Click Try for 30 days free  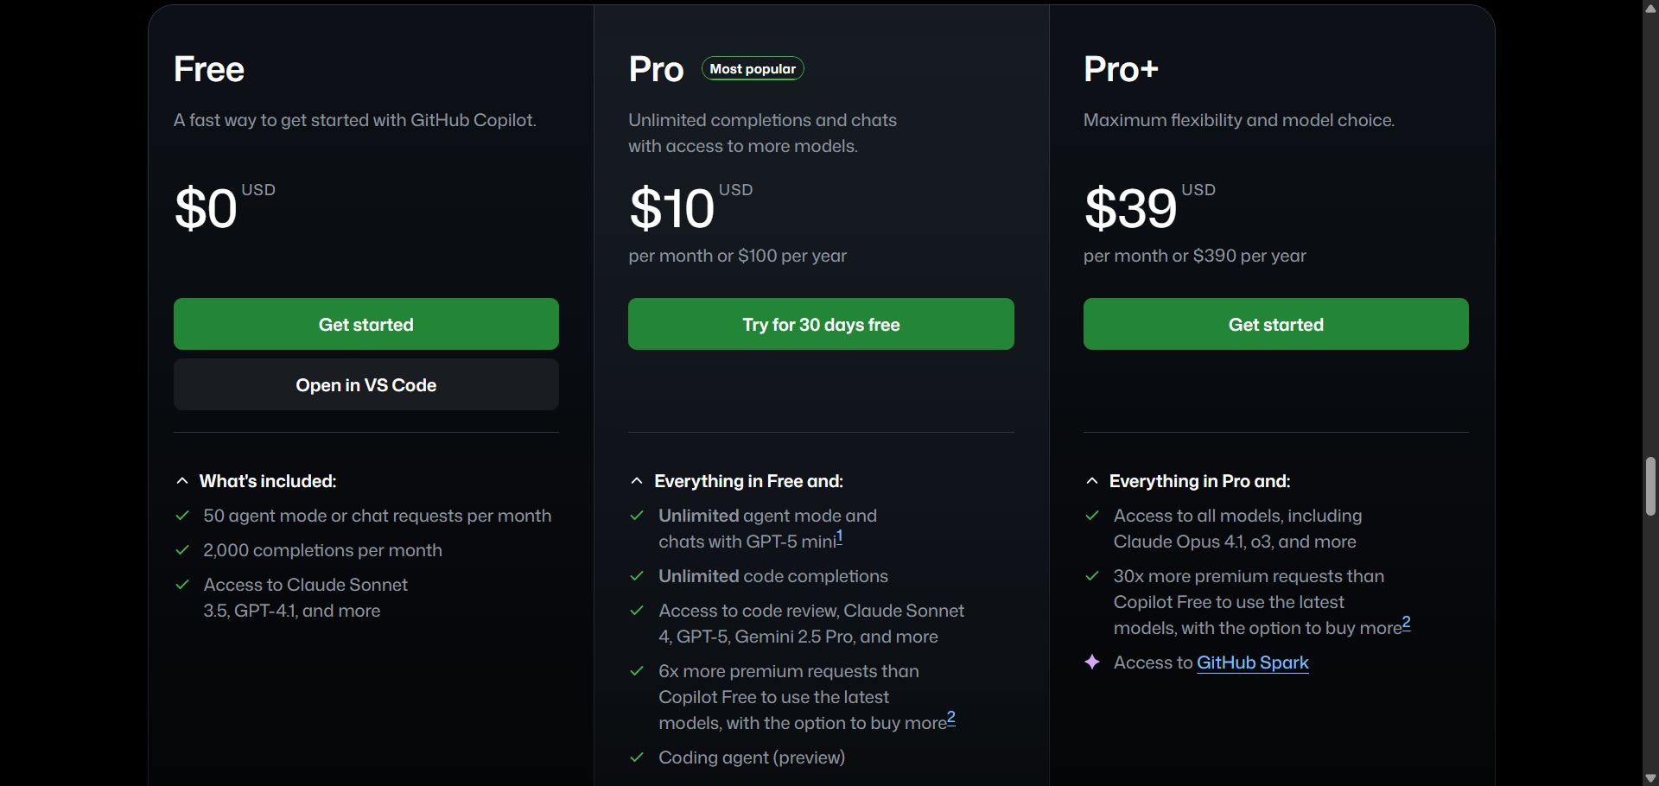(x=820, y=324)
